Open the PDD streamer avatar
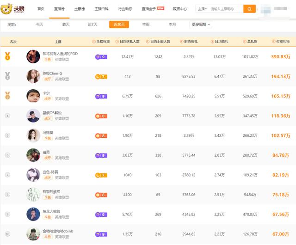Screen dimensions: 296x245 (33, 56)
